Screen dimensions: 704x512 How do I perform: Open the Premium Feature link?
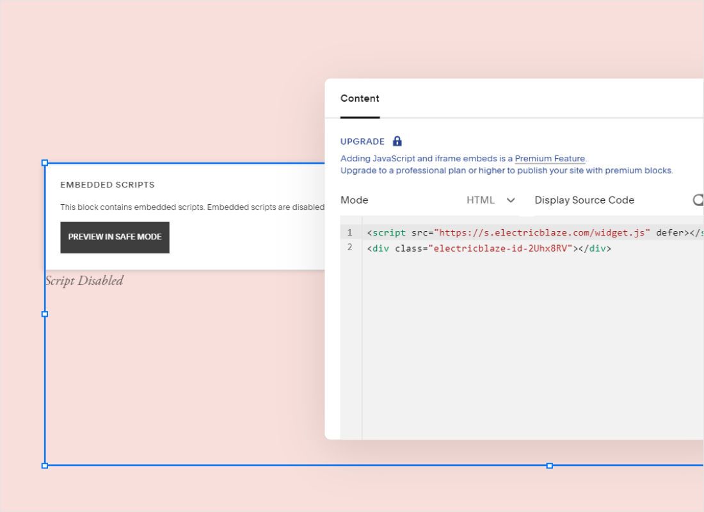pos(550,159)
